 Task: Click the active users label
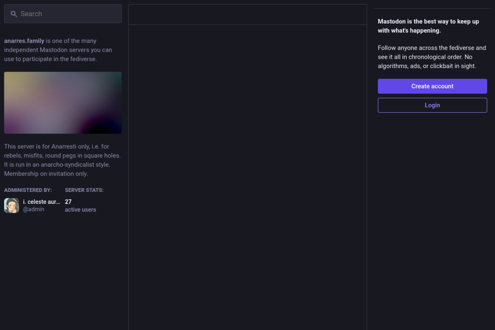tap(80, 210)
